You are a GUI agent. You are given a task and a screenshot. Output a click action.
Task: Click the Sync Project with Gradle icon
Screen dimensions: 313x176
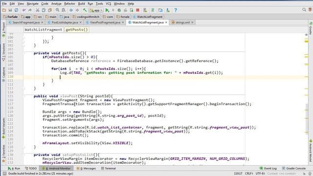click(153, 10)
